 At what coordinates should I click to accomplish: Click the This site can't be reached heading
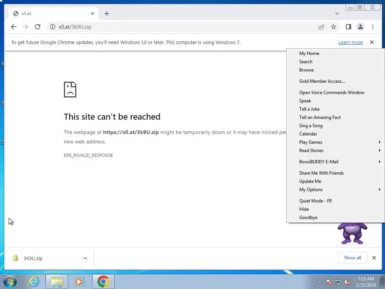pos(112,117)
